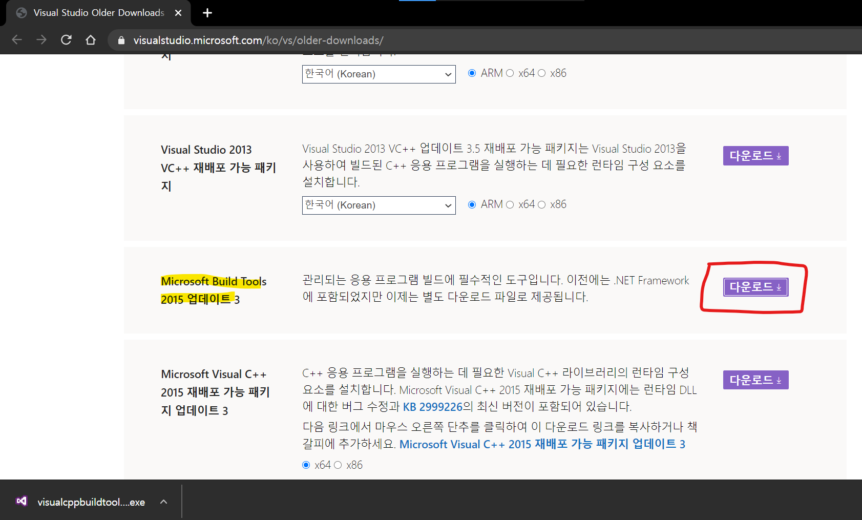Reload the page with the refresh icon
The image size is (862, 520).
(66, 40)
